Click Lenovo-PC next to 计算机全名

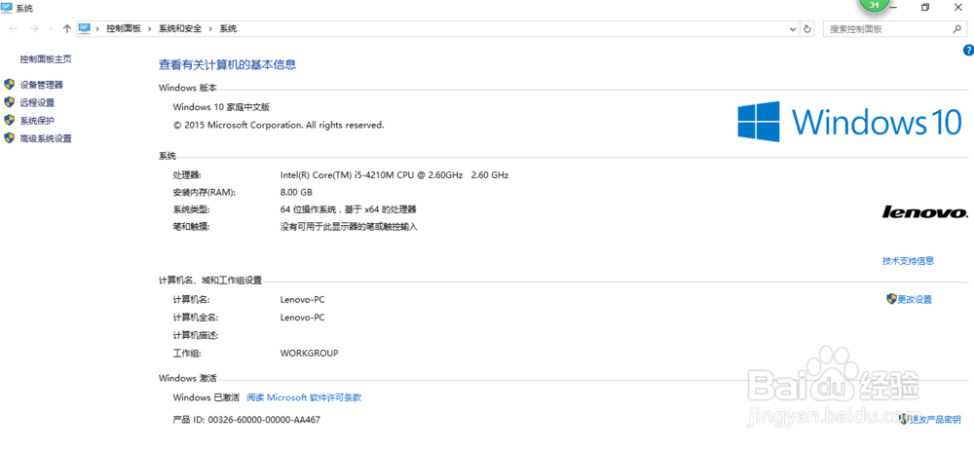coord(303,318)
